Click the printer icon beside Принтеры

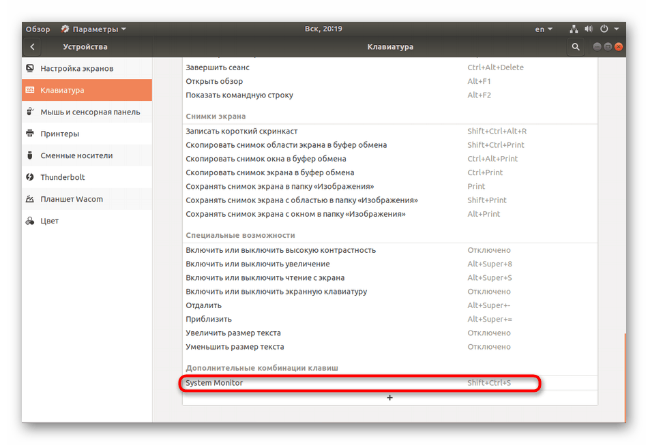(30, 134)
